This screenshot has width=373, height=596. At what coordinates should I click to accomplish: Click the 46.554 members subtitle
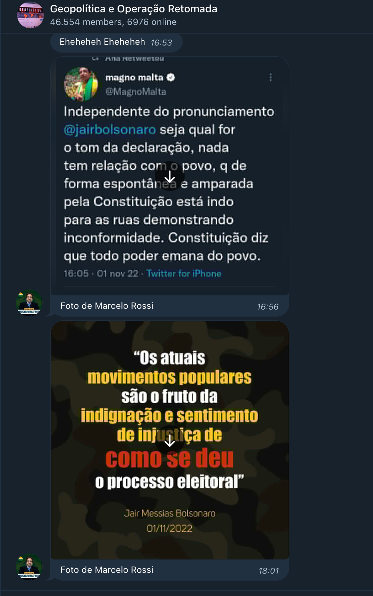tap(113, 22)
